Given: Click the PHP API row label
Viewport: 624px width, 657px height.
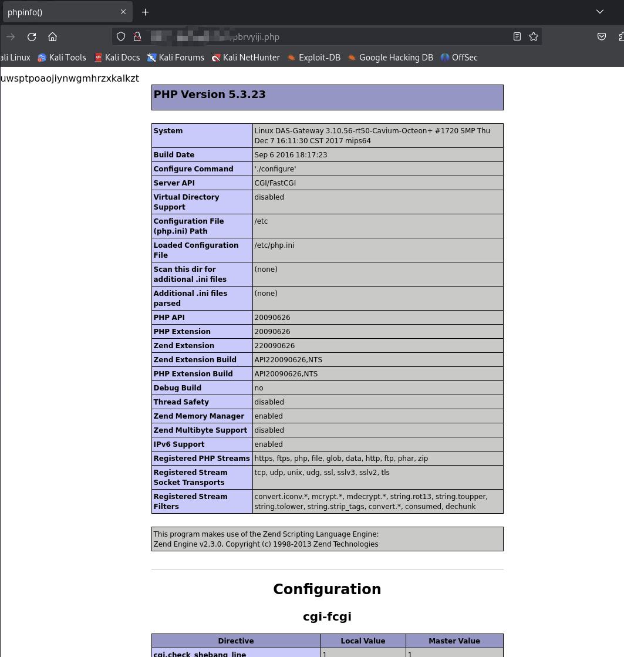Looking at the screenshot, I should tap(202, 318).
